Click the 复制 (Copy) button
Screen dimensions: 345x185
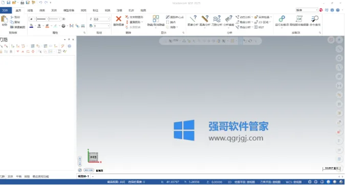click(15, 22)
